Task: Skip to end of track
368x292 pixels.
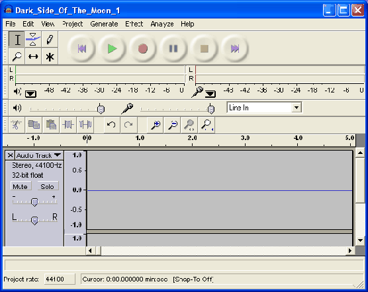Action: tap(235, 49)
